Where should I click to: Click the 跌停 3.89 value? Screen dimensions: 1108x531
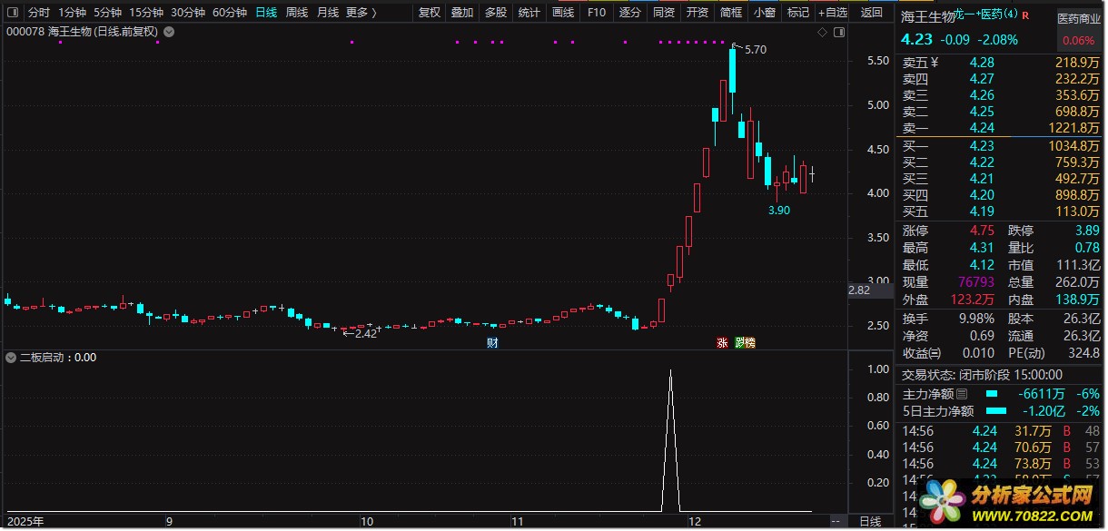(x=1086, y=231)
